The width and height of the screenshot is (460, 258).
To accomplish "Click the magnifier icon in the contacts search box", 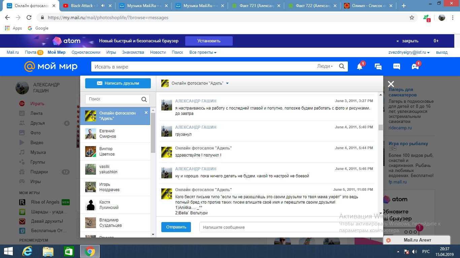I will tap(144, 99).
